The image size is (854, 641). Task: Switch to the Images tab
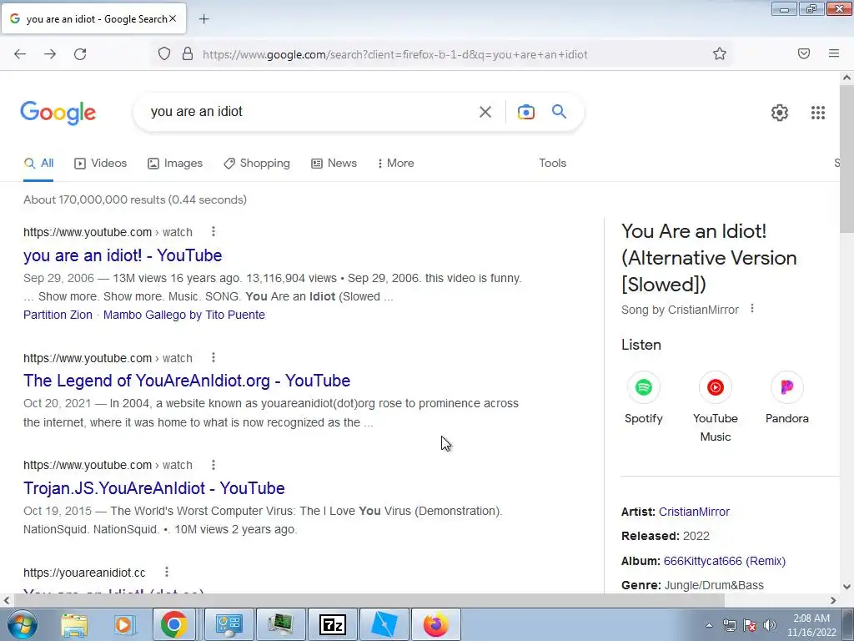click(175, 163)
